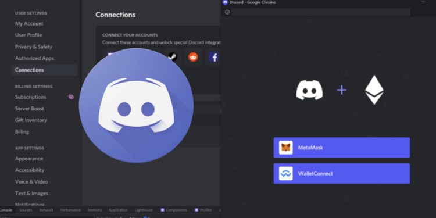The image size is (436, 218).
Task: Click the MetaMask fox icon
Action: pyautogui.click(x=286, y=148)
